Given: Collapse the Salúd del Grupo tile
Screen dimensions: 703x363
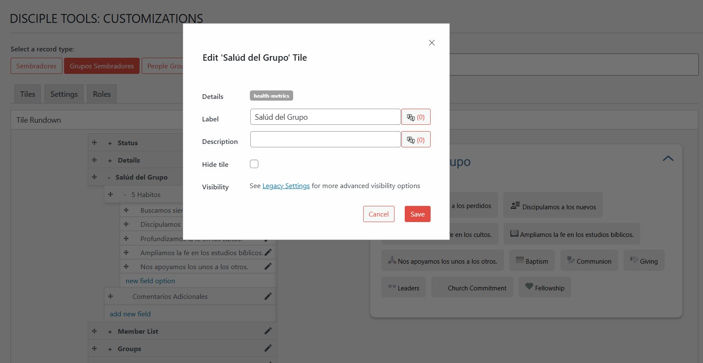Looking at the screenshot, I should coord(109,177).
